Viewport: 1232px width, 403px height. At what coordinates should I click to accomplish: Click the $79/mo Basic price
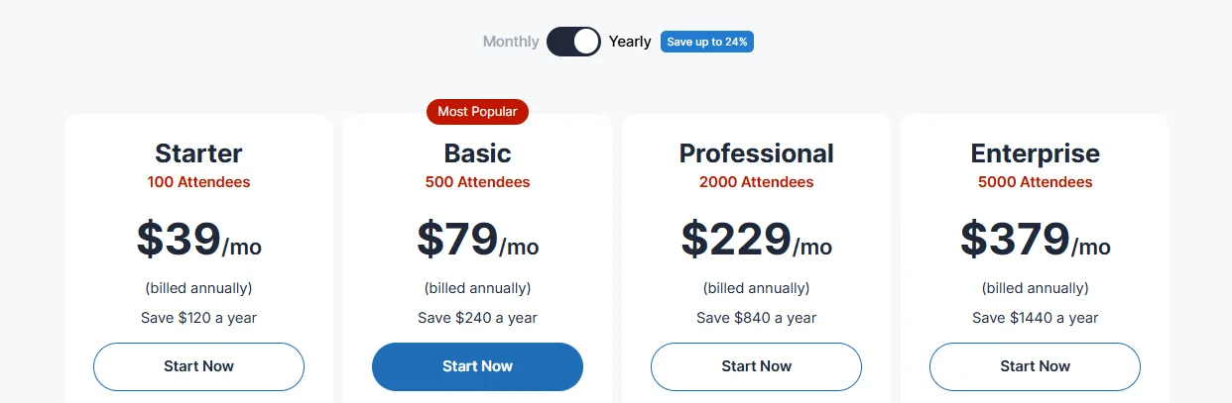(477, 240)
